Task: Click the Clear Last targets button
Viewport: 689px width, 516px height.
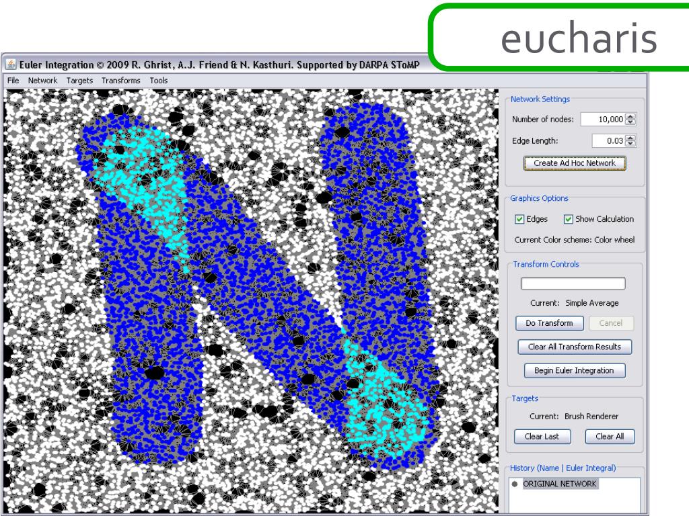Action: pyautogui.click(x=542, y=437)
